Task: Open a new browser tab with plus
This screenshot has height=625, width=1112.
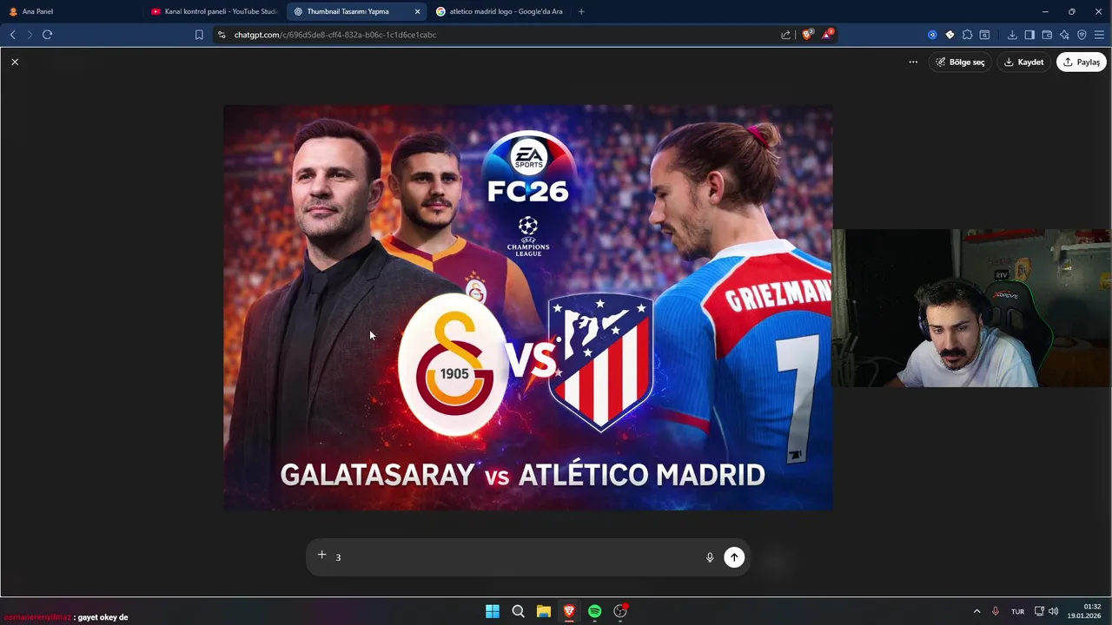Action: click(581, 11)
